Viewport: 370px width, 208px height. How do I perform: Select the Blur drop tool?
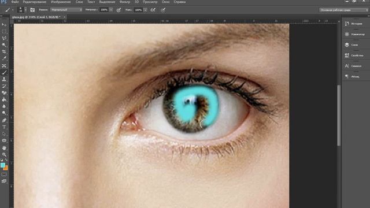coord(4,106)
